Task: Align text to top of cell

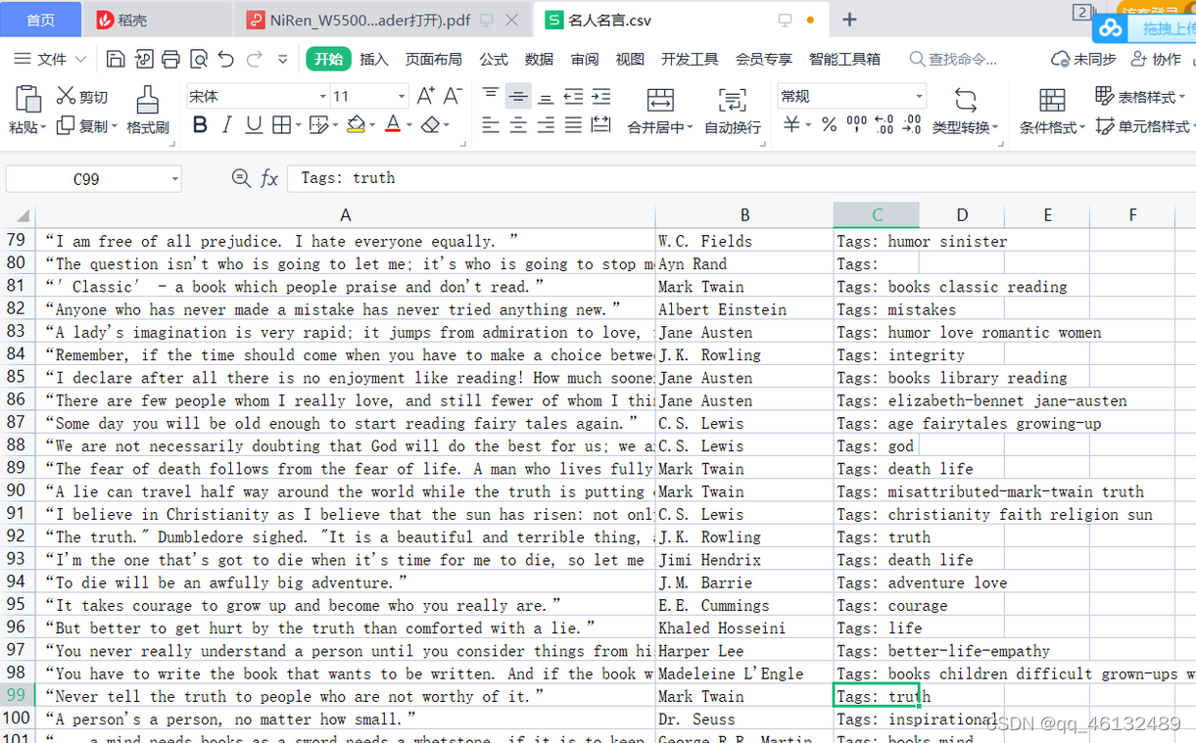Action: 491,96
